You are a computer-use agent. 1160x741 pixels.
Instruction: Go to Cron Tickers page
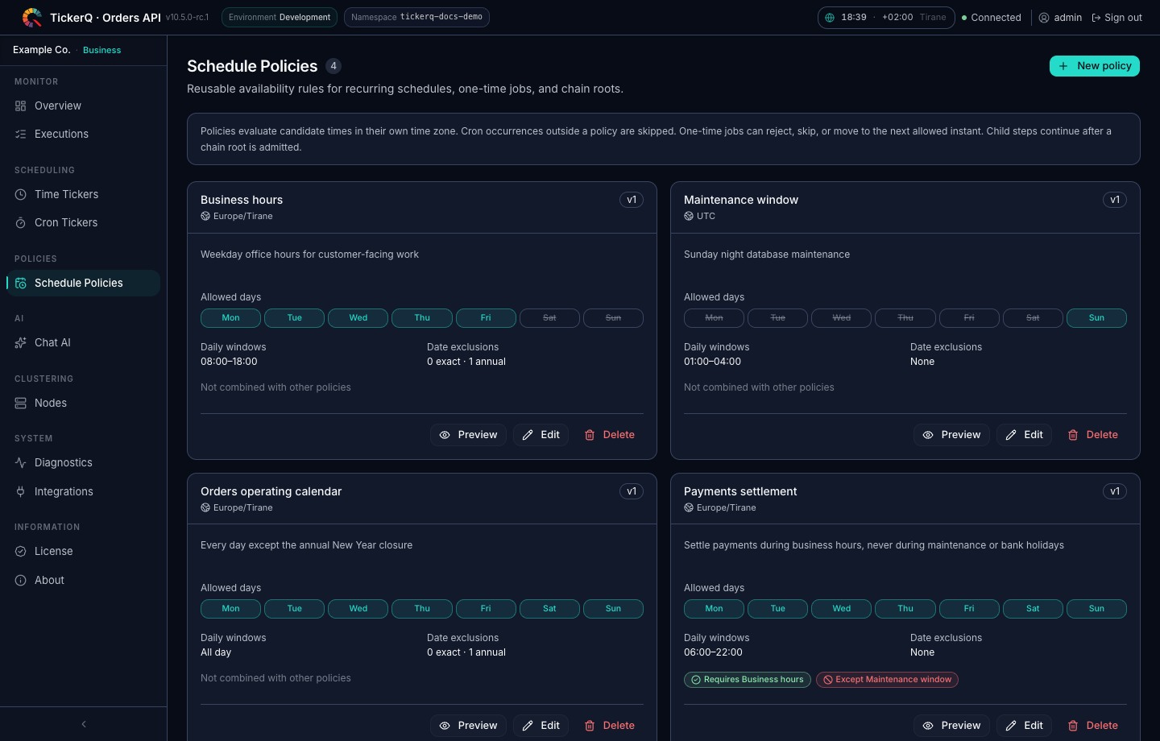(84, 222)
